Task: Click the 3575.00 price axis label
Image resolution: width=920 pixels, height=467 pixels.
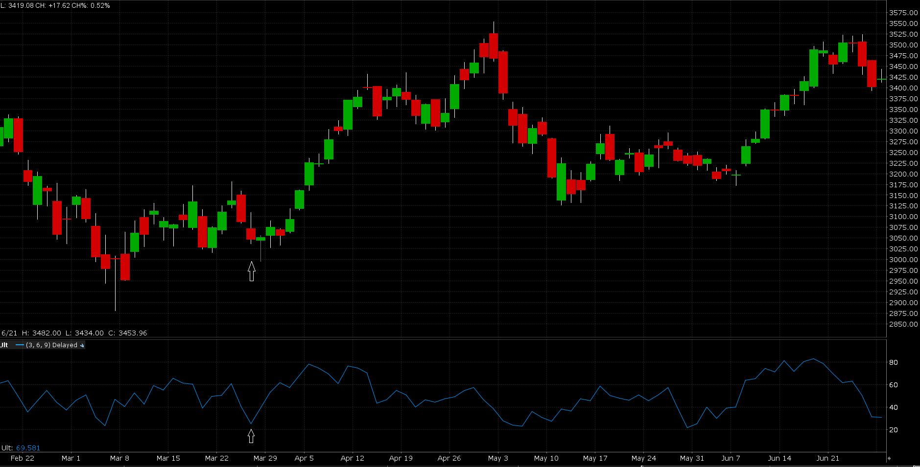Action: tap(904, 13)
